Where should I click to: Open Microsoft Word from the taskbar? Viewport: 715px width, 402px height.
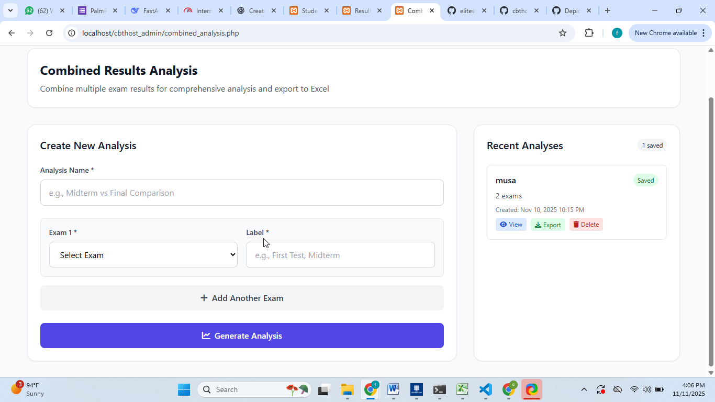pyautogui.click(x=393, y=389)
